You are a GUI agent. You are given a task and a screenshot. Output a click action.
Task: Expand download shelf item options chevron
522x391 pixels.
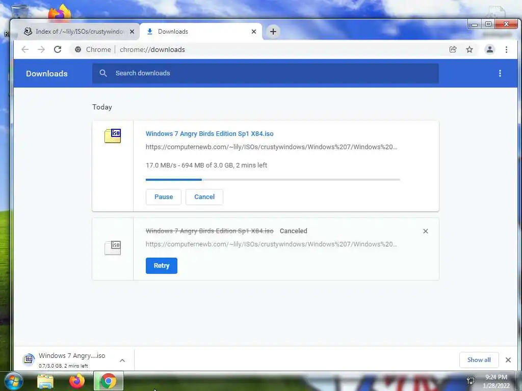(x=122, y=360)
